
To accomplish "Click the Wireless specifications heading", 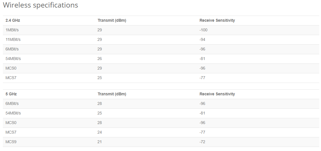I will point(40,5).
